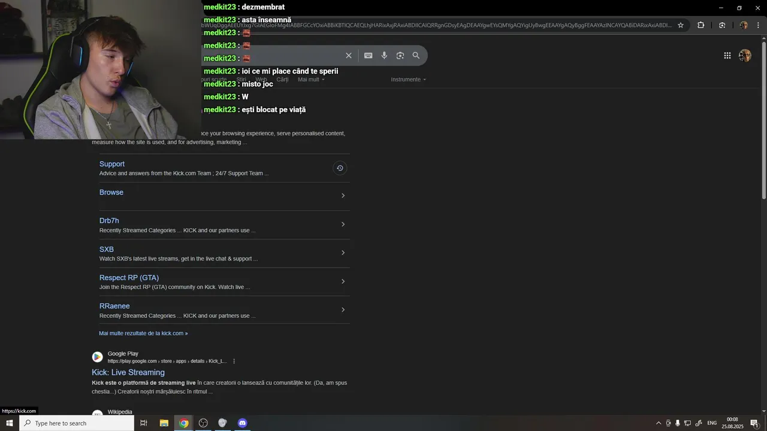Click the Wikipedia result source name
The width and height of the screenshot is (767, 431).
coord(120,412)
